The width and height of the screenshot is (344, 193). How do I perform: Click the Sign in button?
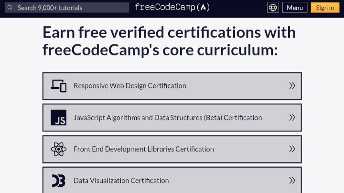coord(325,8)
